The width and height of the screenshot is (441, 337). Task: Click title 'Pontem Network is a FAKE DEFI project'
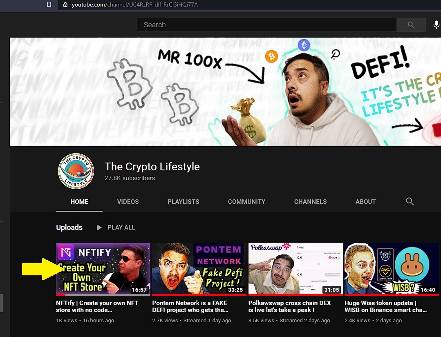click(x=190, y=306)
